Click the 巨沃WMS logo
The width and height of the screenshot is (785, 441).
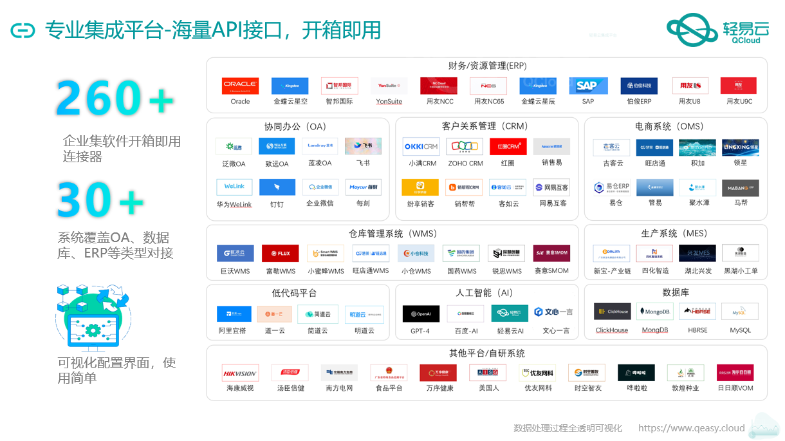[235, 253]
